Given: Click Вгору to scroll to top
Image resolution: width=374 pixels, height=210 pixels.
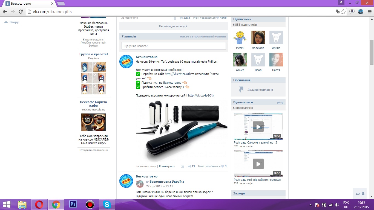Looking at the screenshot, I should point(11,22).
